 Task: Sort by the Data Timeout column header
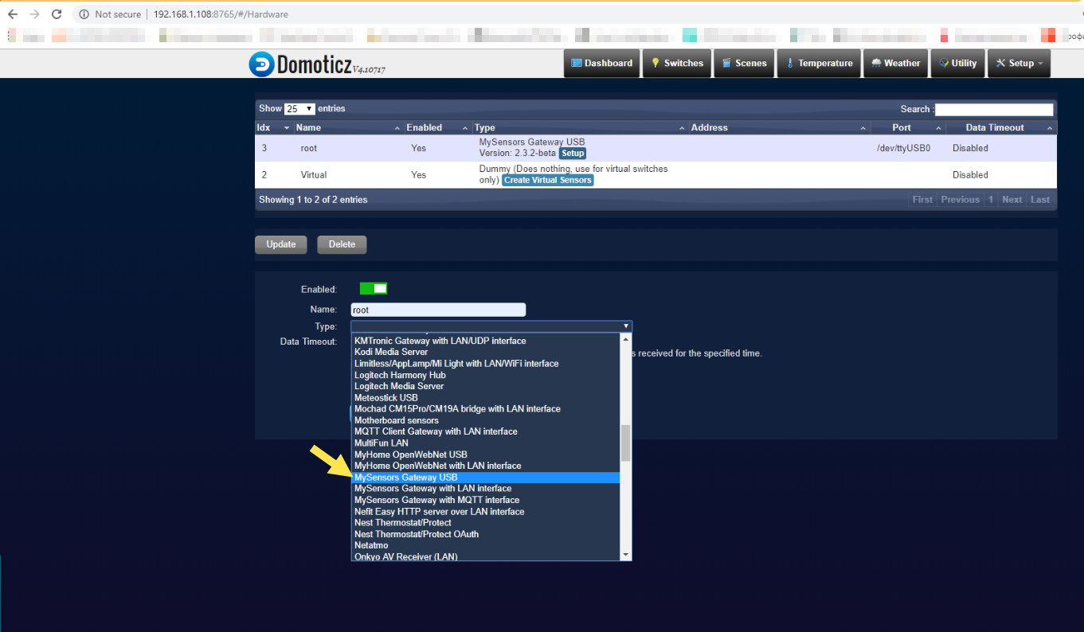[x=1001, y=127]
